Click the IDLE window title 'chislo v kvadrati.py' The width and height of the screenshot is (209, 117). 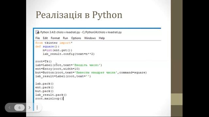81,32
